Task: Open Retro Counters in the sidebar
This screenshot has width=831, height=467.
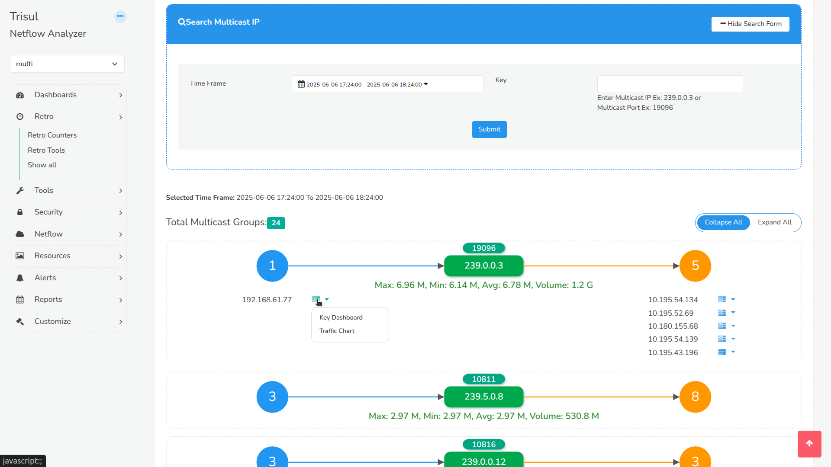Action: (52, 135)
